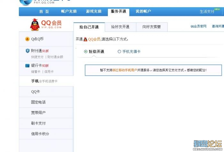Click the 财付通余额 sub-option
Screen dimensions: 224x152
55,57
